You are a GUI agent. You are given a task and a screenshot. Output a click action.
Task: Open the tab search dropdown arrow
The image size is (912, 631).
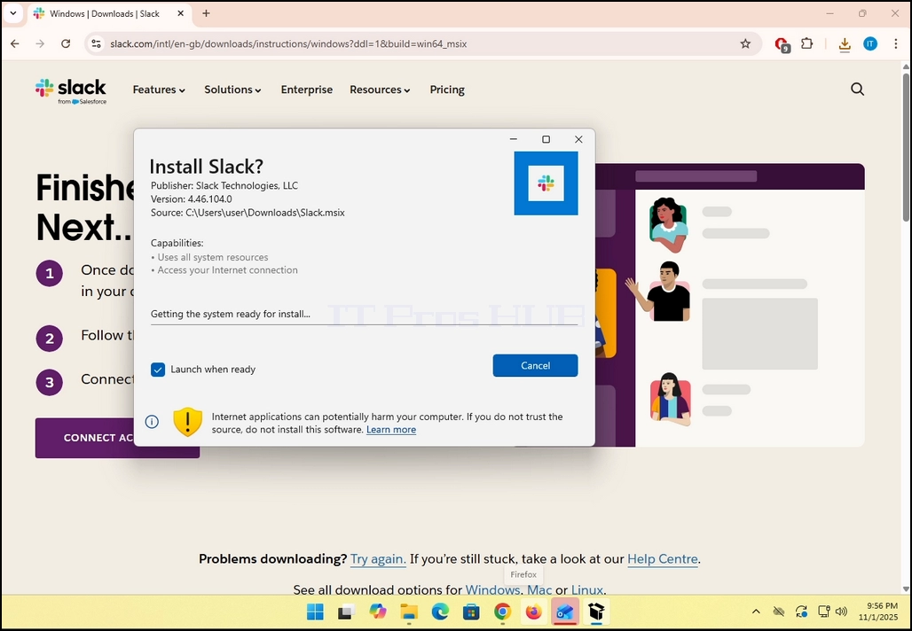(x=12, y=13)
